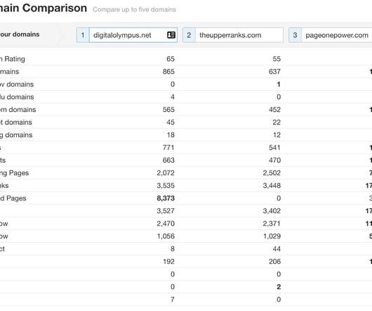Click the 'Compare up to five domains' subtitle
Image resolution: width=372 pixels, height=311 pixels.
pyautogui.click(x=134, y=10)
